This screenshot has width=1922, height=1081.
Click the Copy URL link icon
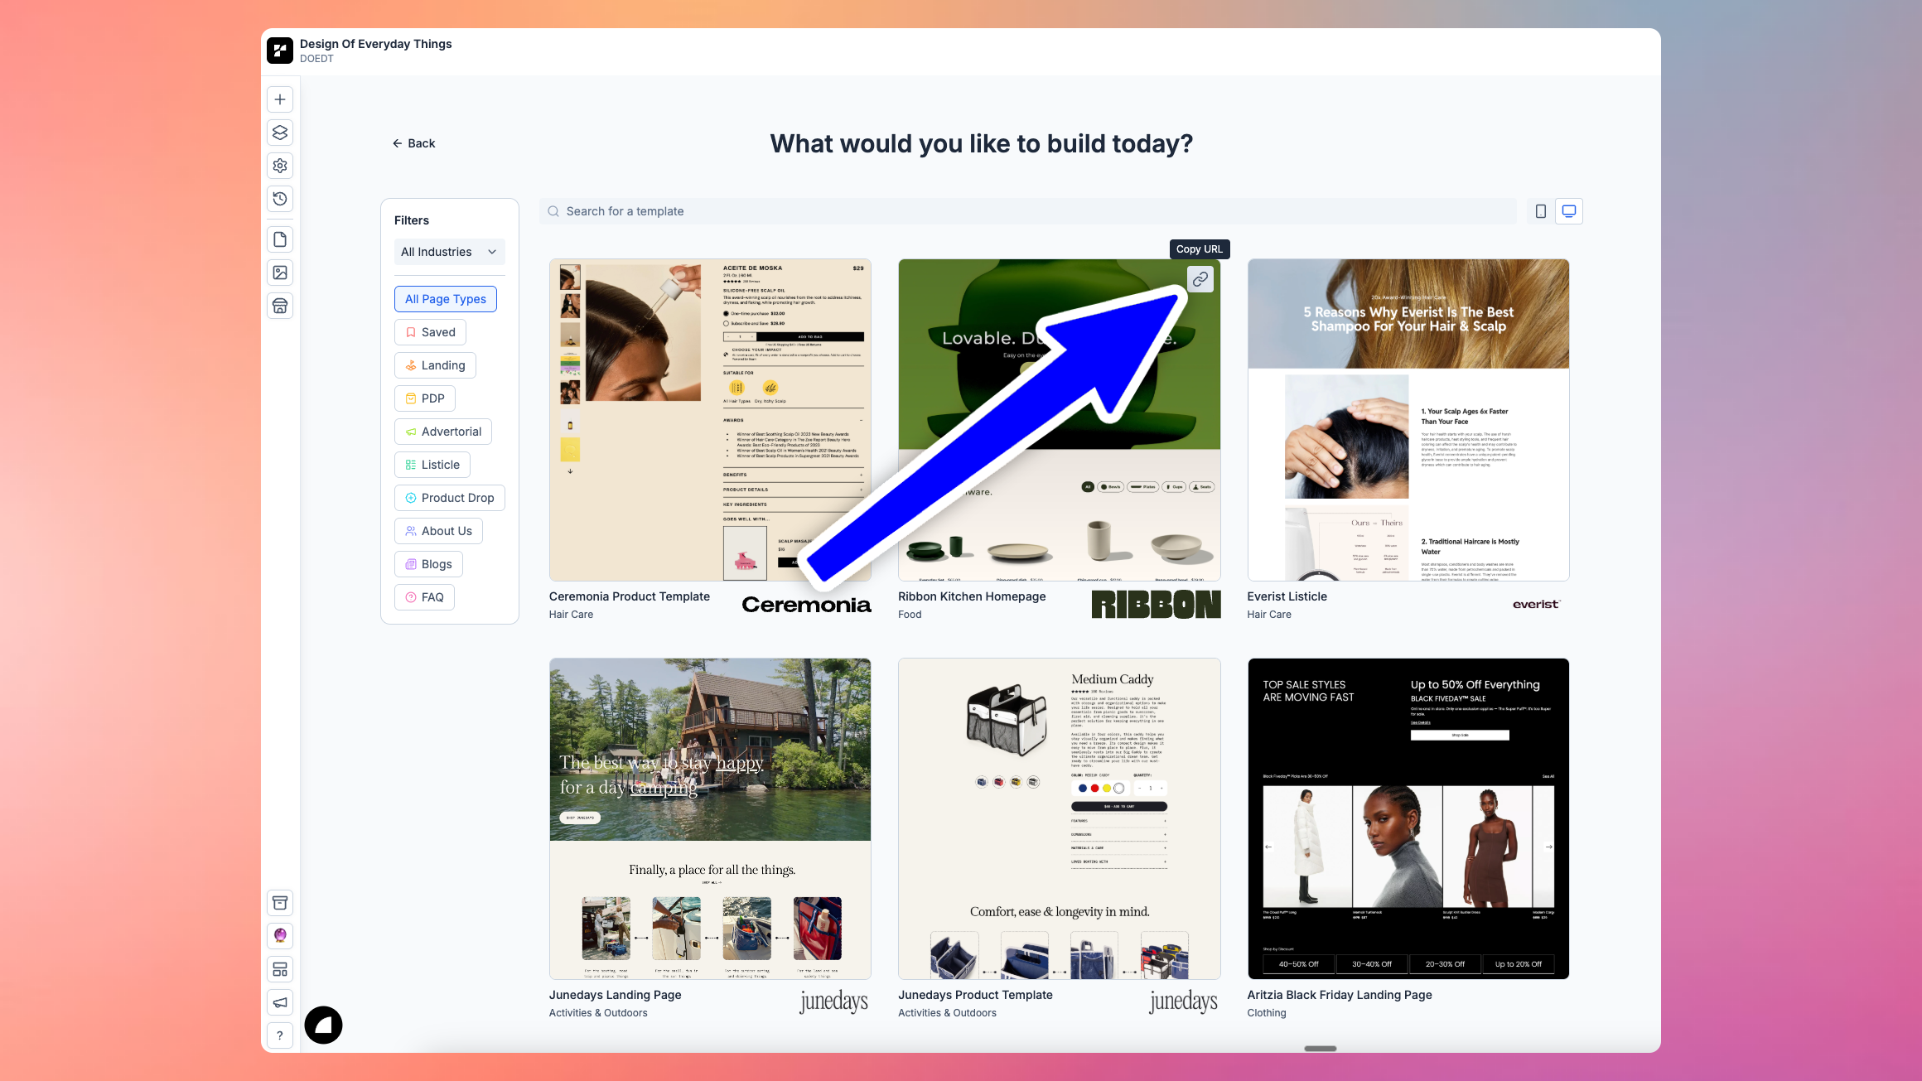coord(1200,279)
